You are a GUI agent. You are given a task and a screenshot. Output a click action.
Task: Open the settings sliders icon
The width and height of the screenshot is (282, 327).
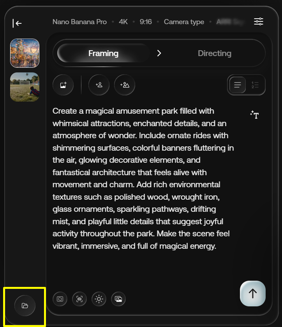(x=259, y=21)
